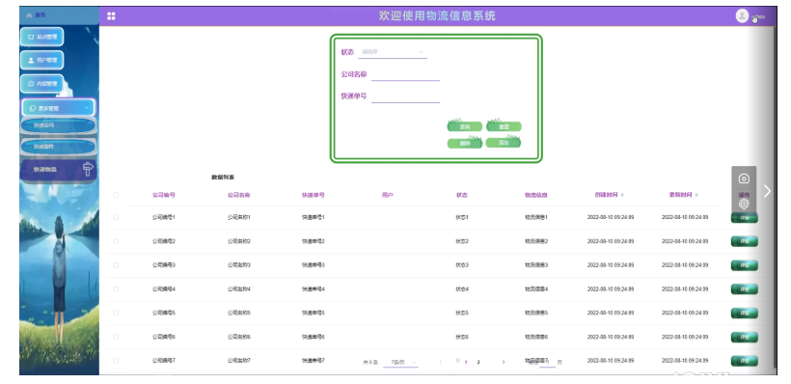Click the hexagon settings icon on right overlay

pos(744,204)
